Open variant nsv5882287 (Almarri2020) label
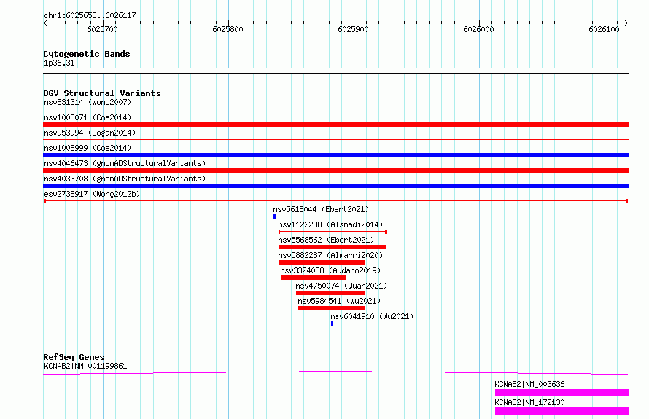The image size is (649, 419). (x=330, y=255)
